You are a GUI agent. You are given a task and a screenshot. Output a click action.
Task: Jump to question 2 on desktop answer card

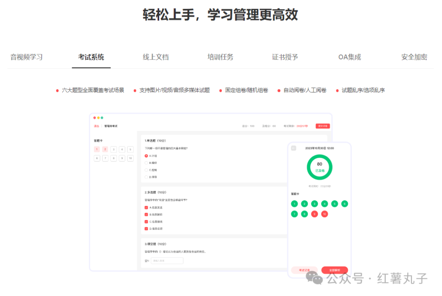point(105,149)
